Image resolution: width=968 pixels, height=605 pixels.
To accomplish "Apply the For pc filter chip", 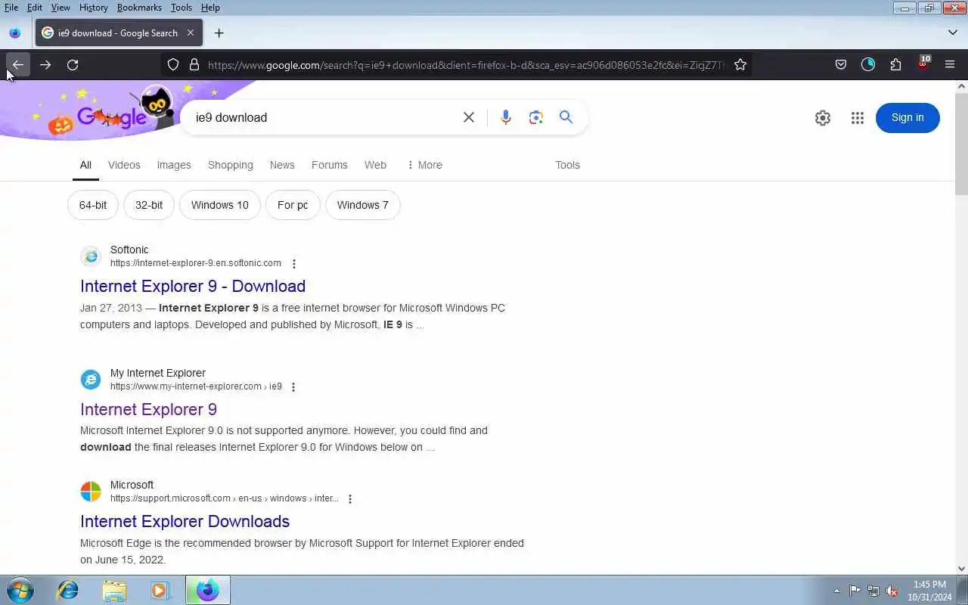I will [293, 205].
